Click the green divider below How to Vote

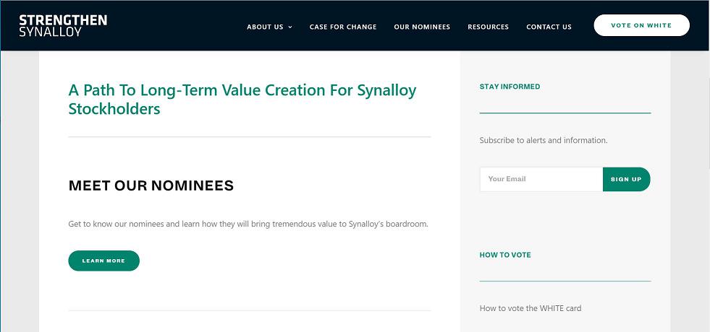pos(565,281)
